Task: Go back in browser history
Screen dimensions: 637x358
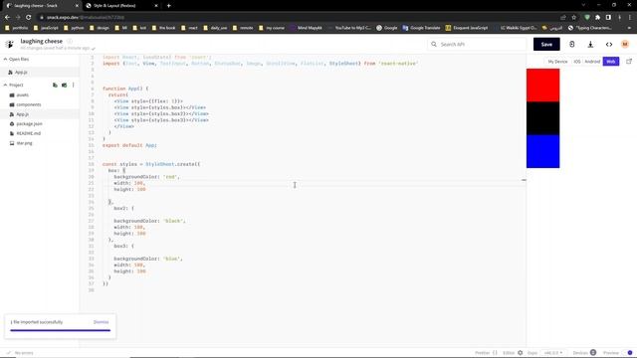Action: [x=7, y=18]
